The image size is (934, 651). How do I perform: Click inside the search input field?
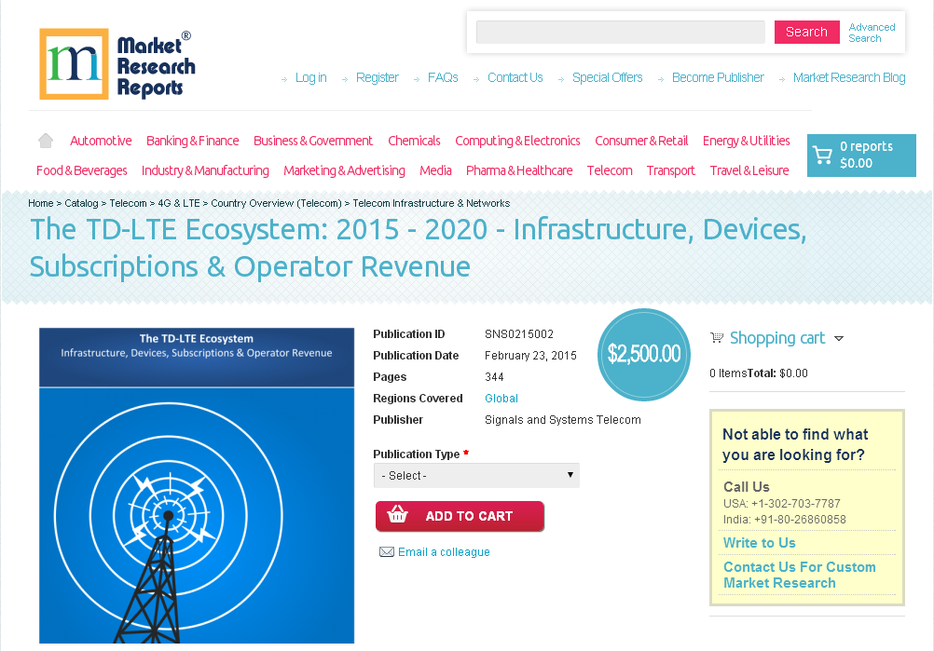[x=619, y=31]
